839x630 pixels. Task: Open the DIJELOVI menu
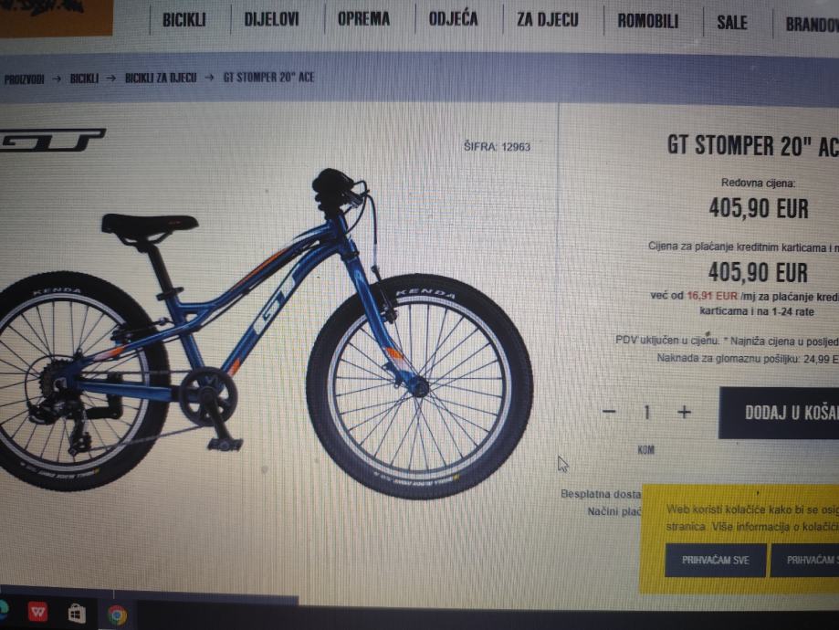[x=271, y=19]
